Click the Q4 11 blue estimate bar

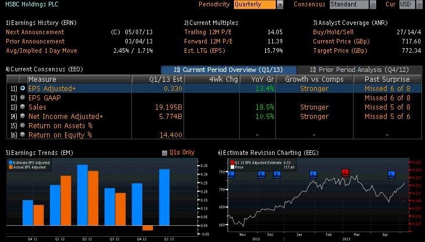point(28,212)
